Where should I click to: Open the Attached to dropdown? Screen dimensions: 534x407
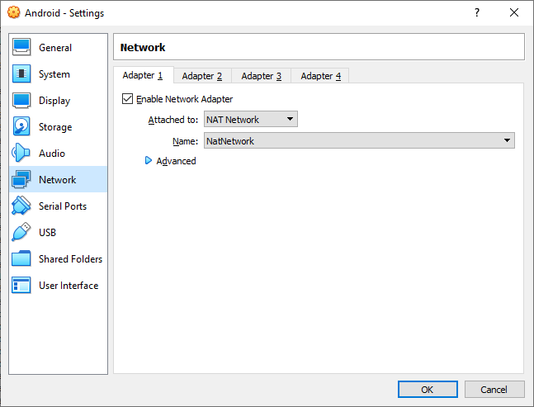tap(251, 119)
